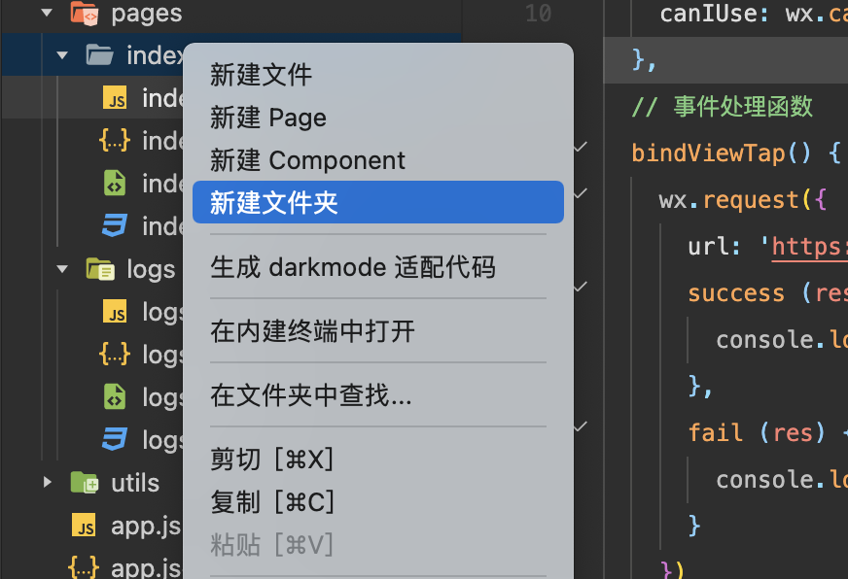Select the utils folder label
This screenshot has height=579, width=848.
(x=135, y=483)
